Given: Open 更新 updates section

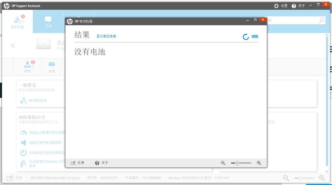Looking at the screenshot, I should (27, 67).
